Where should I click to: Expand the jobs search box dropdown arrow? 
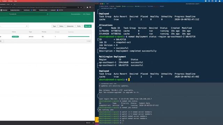[27, 26]
